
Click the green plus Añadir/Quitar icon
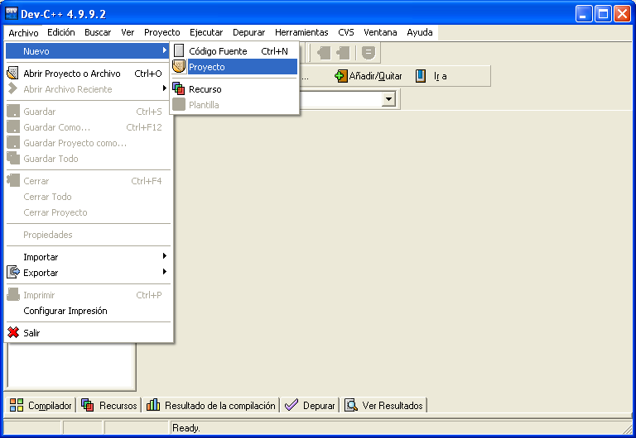[340, 76]
